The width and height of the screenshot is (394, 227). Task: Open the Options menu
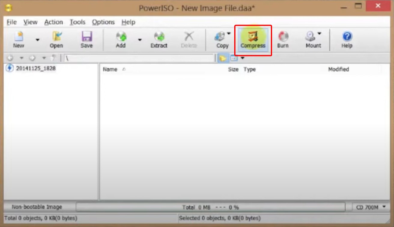[x=103, y=22]
